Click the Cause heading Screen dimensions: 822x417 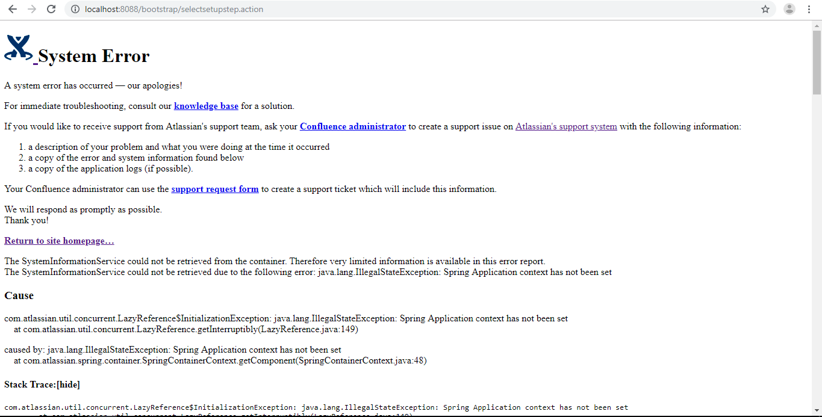(19, 295)
